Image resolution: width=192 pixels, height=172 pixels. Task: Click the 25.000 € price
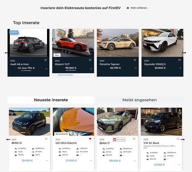click(27, 161)
